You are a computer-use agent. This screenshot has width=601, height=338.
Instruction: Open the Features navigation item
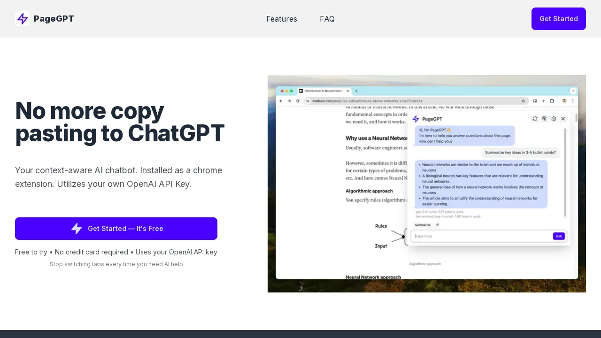coord(282,19)
